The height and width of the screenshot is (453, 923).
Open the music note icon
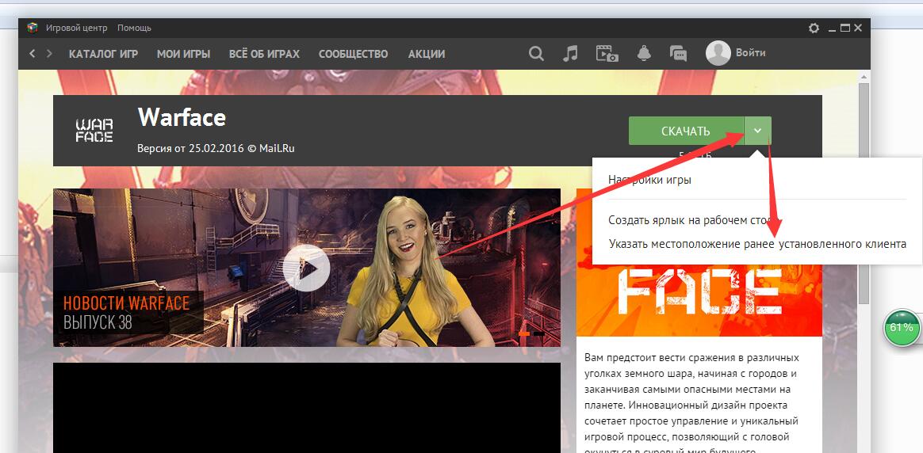[570, 54]
